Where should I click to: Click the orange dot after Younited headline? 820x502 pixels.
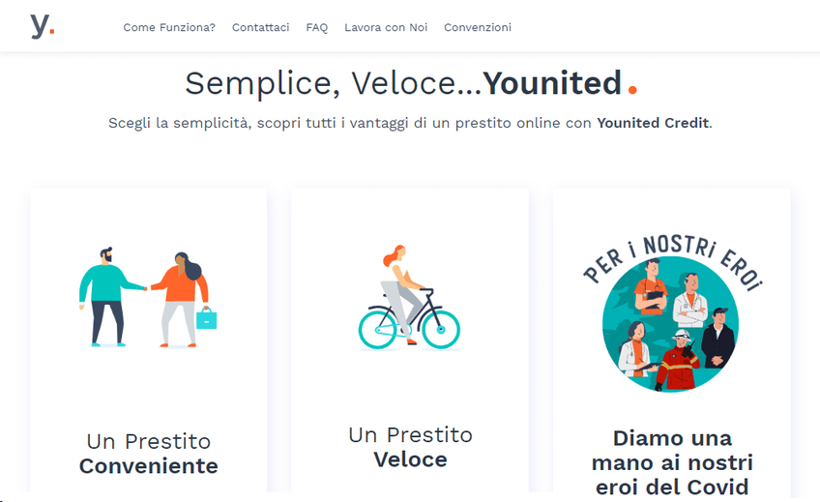pyautogui.click(x=632, y=90)
